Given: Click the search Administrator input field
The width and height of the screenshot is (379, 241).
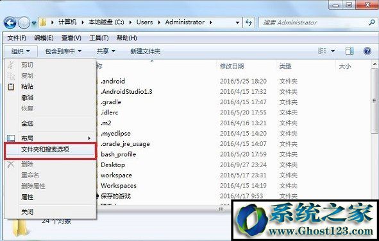Looking at the screenshot, I should (313, 22).
